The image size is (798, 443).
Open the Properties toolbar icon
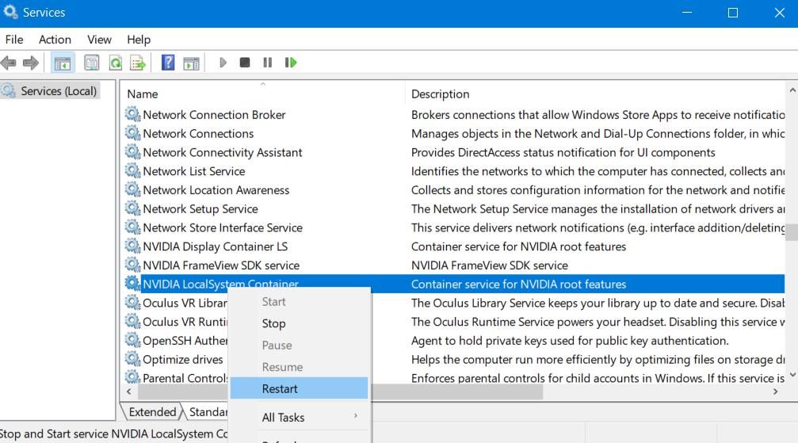click(92, 63)
